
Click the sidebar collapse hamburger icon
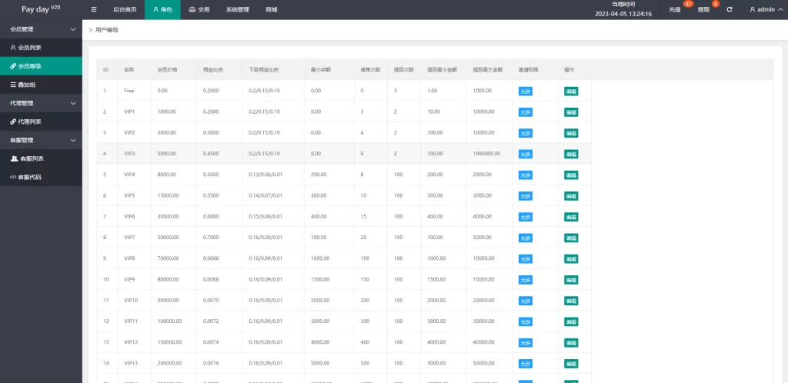click(94, 10)
